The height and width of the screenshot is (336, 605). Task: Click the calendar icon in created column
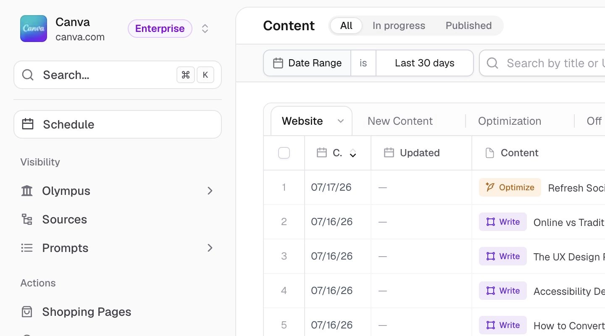[x=322, y=153]
